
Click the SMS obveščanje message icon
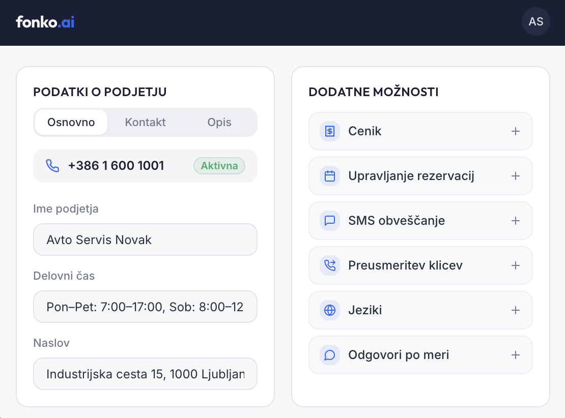(x=330, y=221)
